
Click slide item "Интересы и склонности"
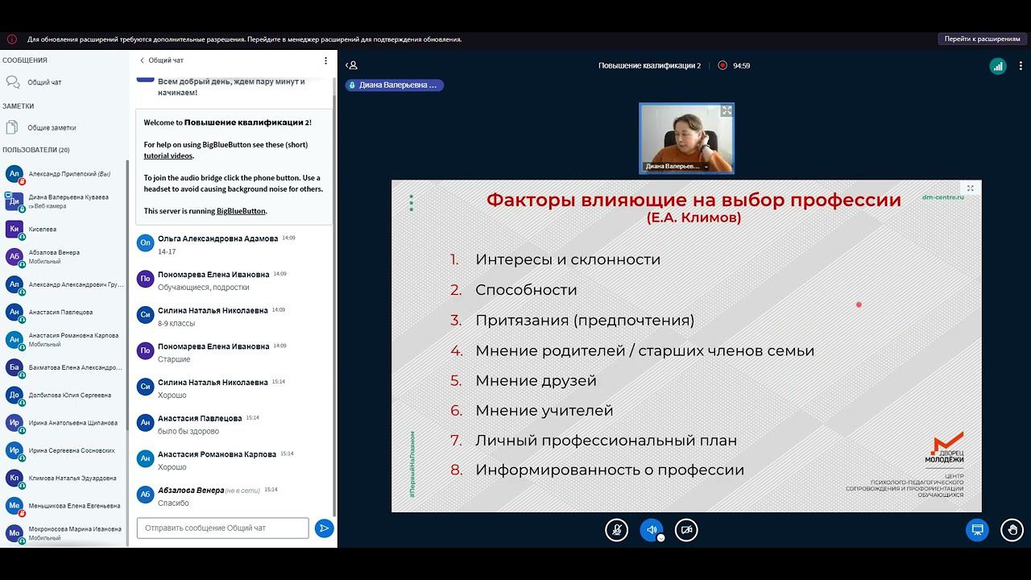pos(568,259)
